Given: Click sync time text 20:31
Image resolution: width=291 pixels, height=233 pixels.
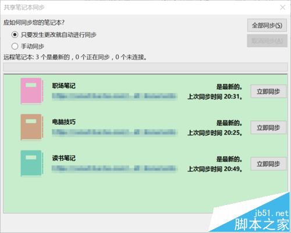Looking at the screenshot, I should [215, 97].
